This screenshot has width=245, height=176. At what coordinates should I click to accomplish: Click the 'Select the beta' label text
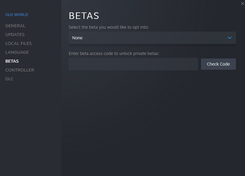click(108, 27)
